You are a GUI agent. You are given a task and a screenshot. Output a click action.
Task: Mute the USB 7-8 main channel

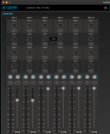point(56,83)
